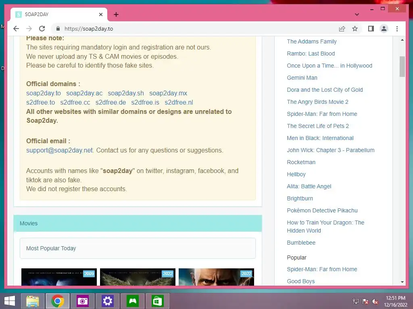The image size is (413, 309).
Task: Expand the tab search chevron
Action: tap(357, 14)
